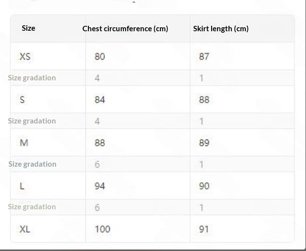This screenshot has height=251, width=306.
Task: Click the L size label
Action: coord(22,186)
